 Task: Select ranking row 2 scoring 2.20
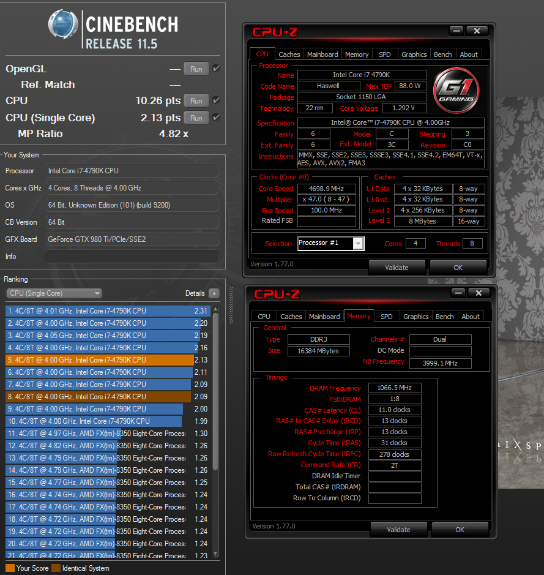click(x=108, y=323)
